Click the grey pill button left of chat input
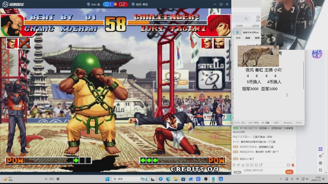328x184 pixels. click(x=237, y=172)
